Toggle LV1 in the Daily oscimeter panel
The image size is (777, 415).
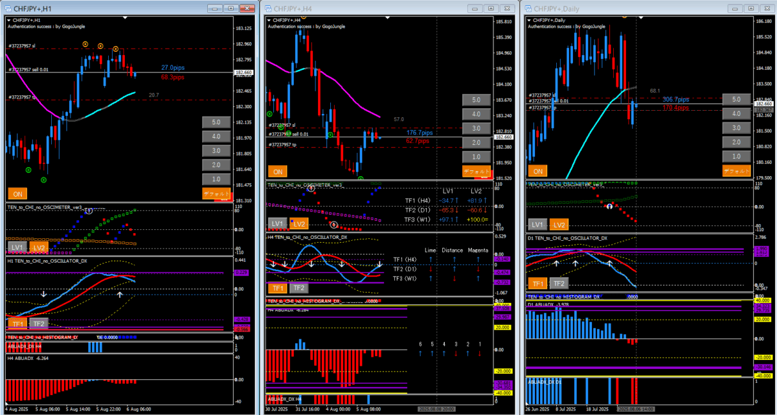[537, 225]
